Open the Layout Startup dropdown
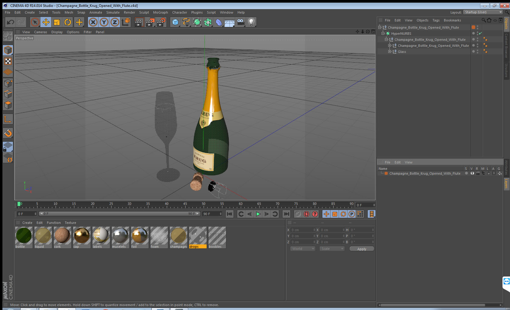Image resolution: width=510 pixels, height=310 pixels. pos(483,12)
